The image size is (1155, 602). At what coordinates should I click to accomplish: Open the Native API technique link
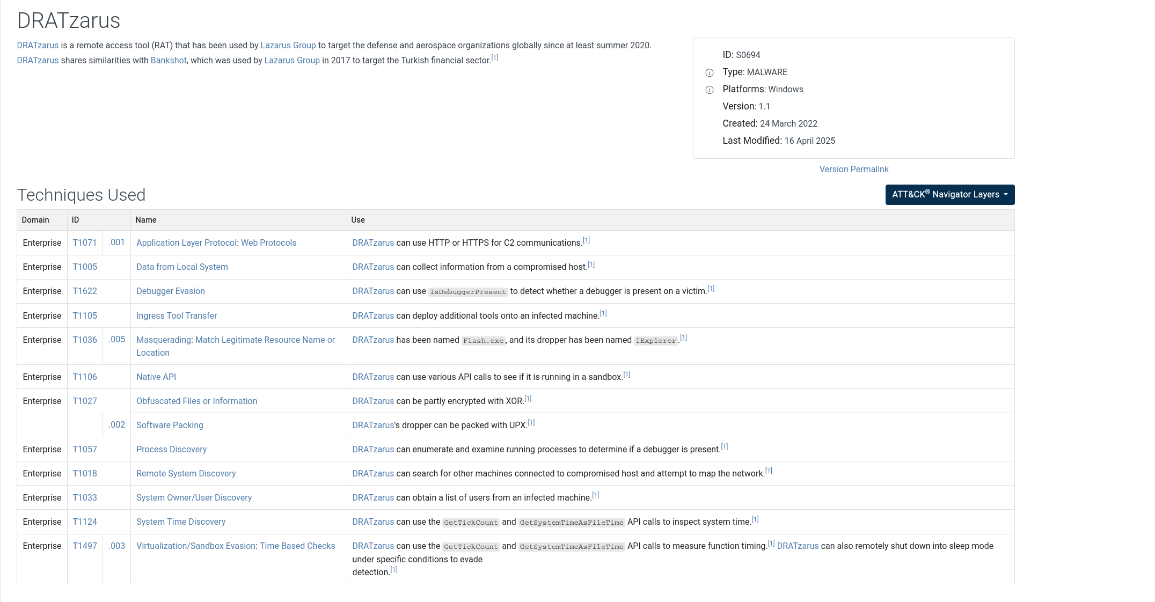click(156, 377)
